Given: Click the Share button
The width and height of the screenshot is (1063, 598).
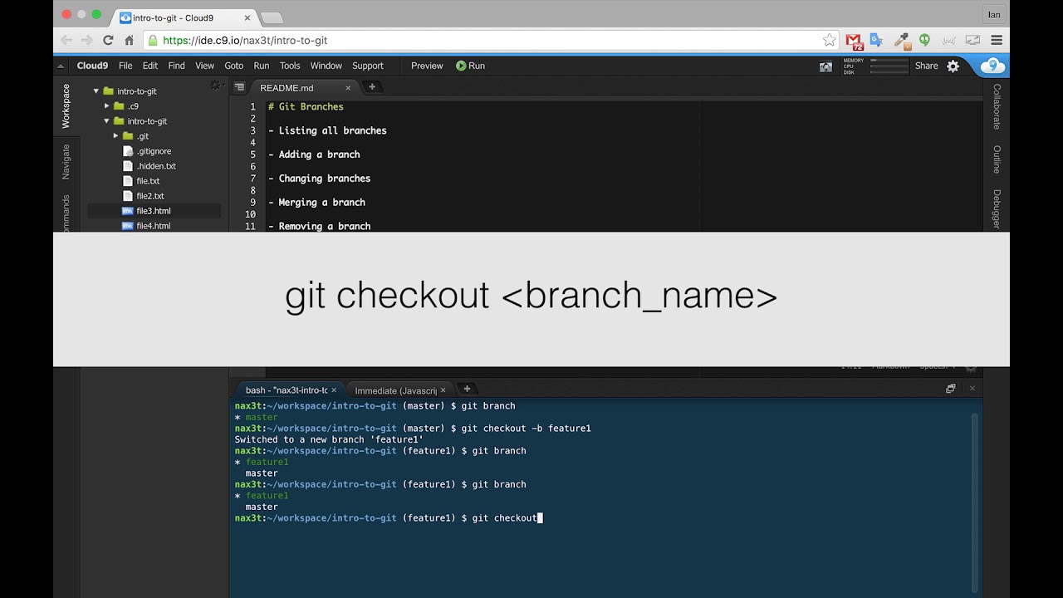Looking at the screenshot, I should [927, 66].
